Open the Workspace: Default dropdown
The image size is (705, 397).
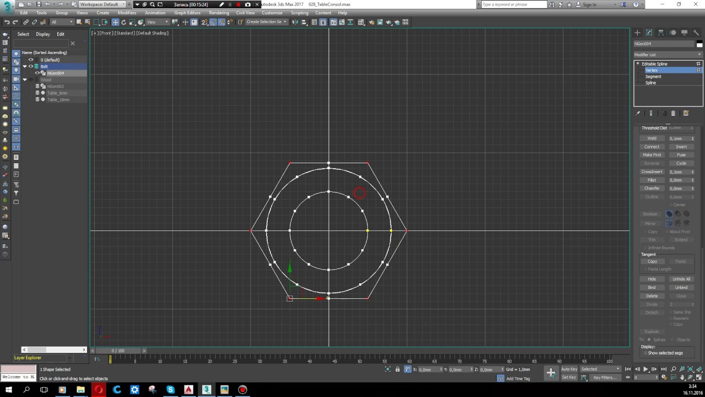[x=102, y=4]
